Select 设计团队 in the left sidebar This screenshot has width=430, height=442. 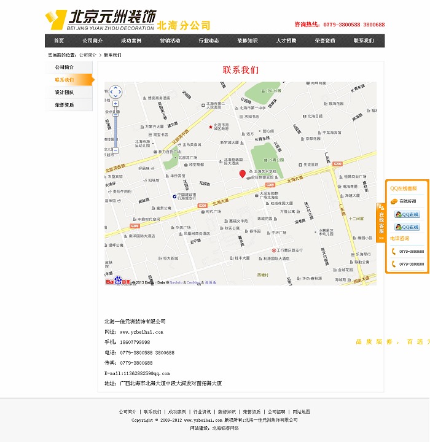click(64, 92)
